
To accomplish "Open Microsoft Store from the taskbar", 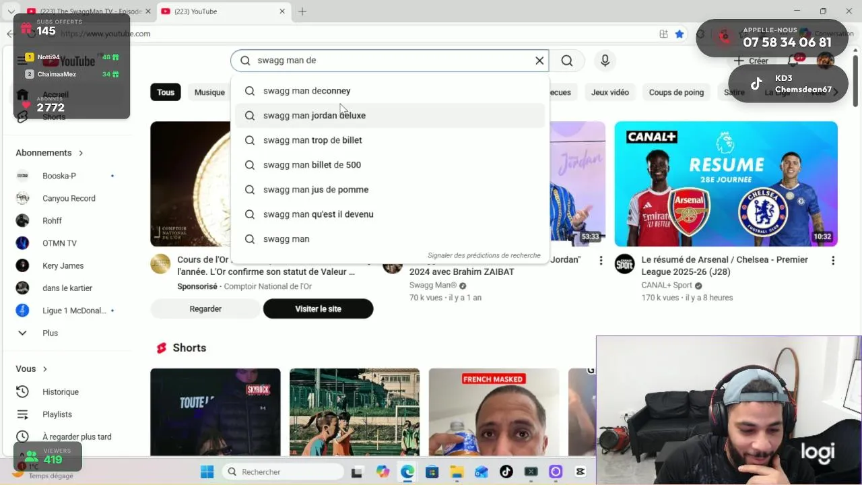I will (432, 472).
